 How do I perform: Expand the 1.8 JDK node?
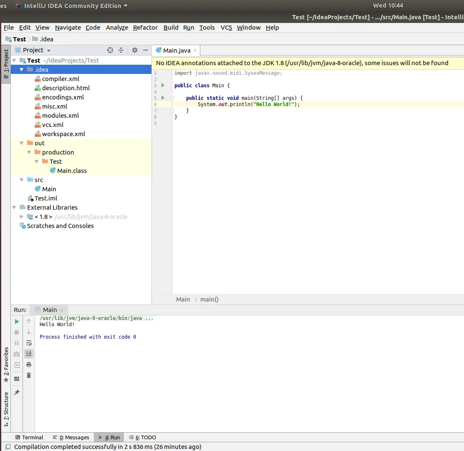coord(22,216)
